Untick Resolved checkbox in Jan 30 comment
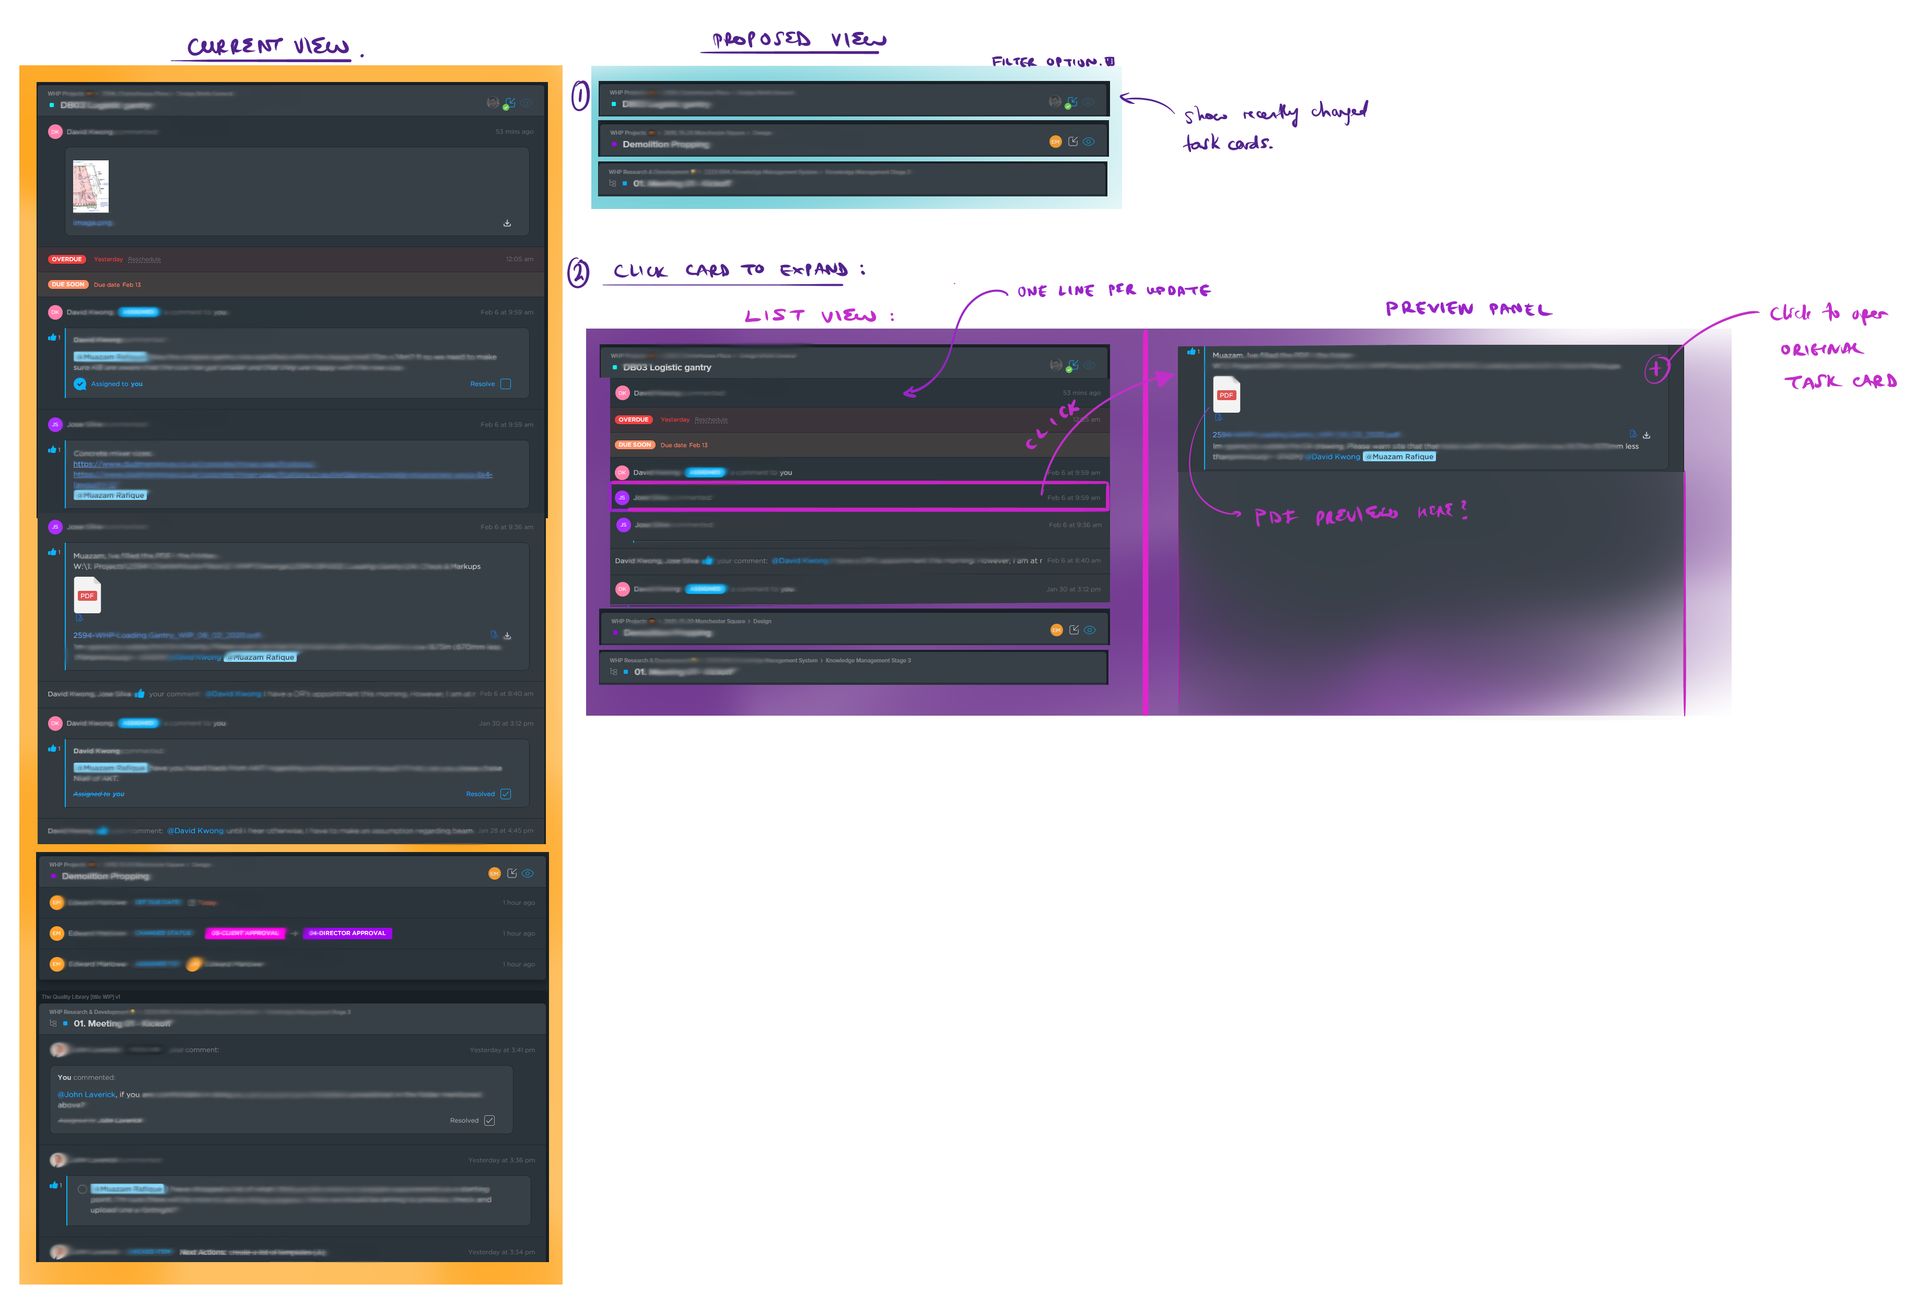 tap(506, 794)
